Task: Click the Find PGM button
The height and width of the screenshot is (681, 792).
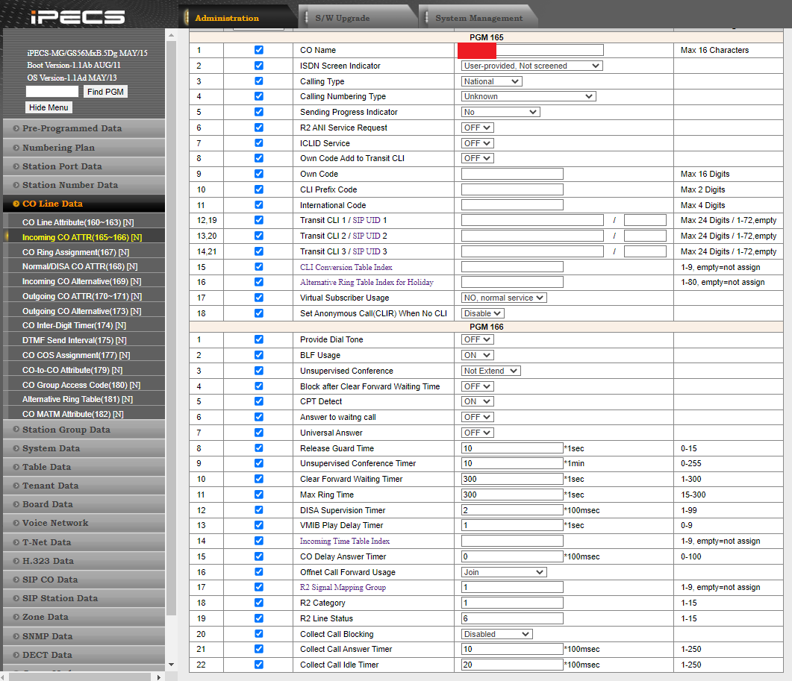Action: 105,92
